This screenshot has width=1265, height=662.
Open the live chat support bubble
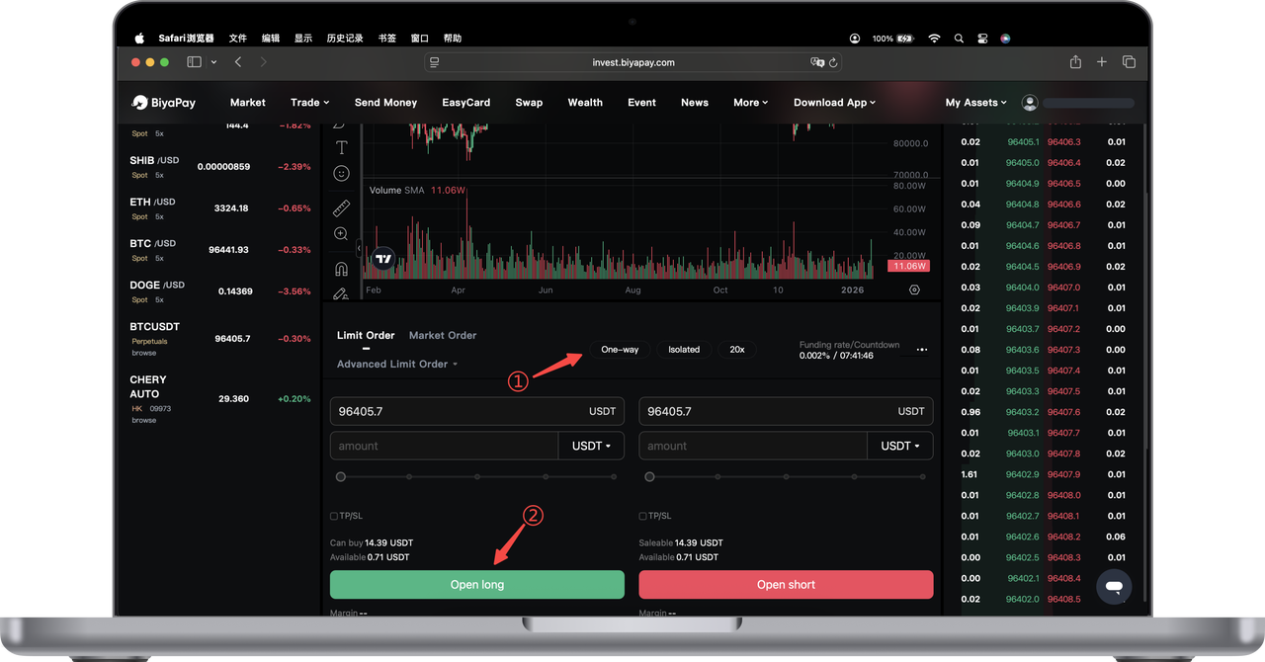click(1114, 586)
